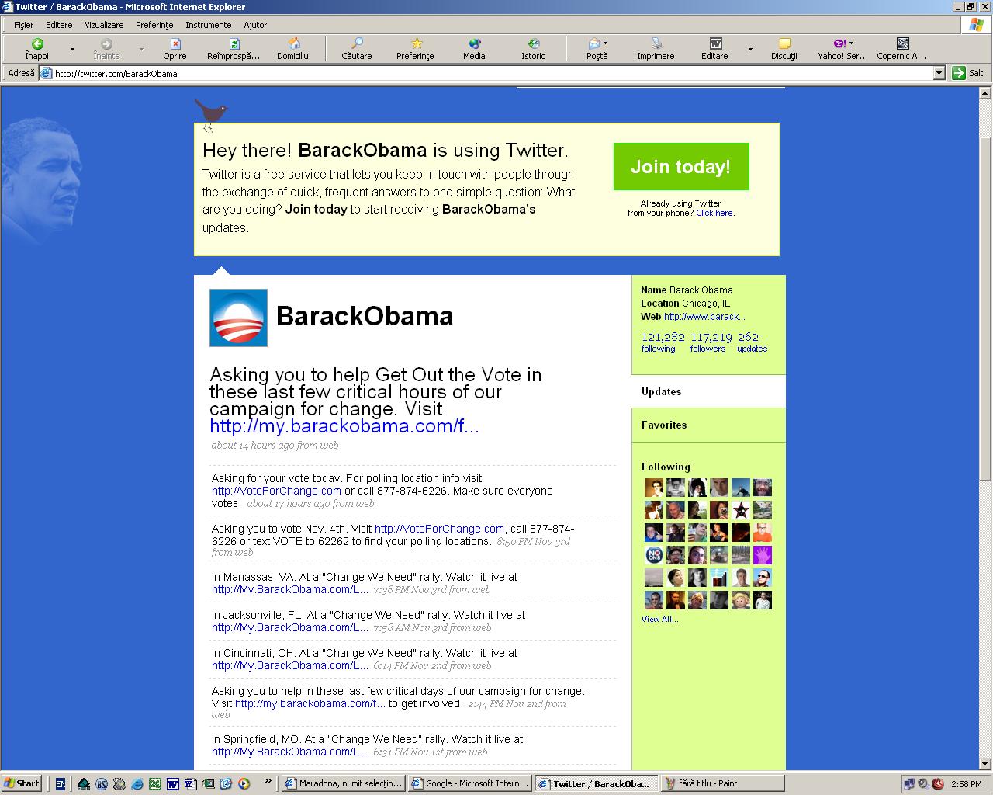Click the Yahoo! Services toolbar icon
The width and height of the screenshot is (993, 795).
point(839,44)
